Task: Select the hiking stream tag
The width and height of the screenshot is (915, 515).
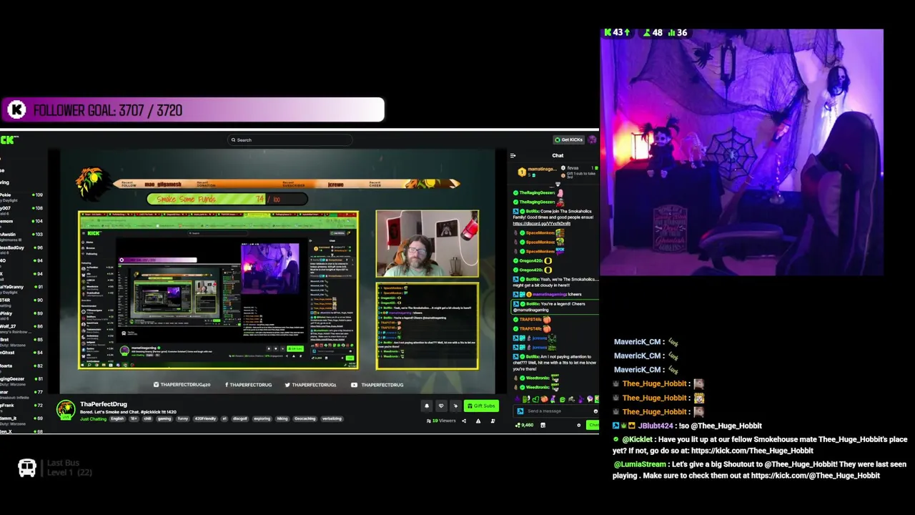Action: point(282,418)
